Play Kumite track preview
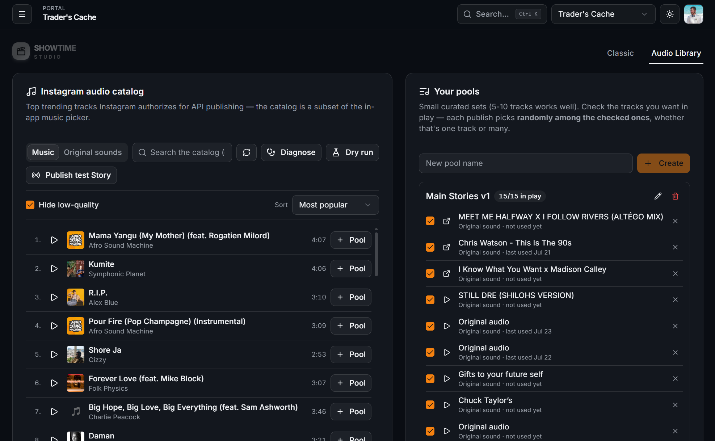The width and height of the screenshot is (715, 441). click(54, 269)
